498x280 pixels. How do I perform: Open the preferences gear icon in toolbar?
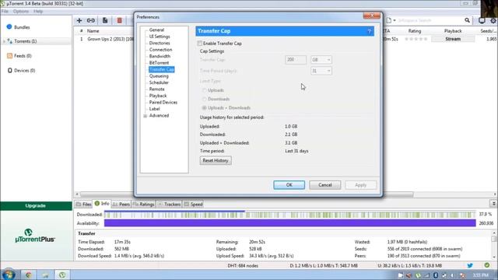click(493, 20)
